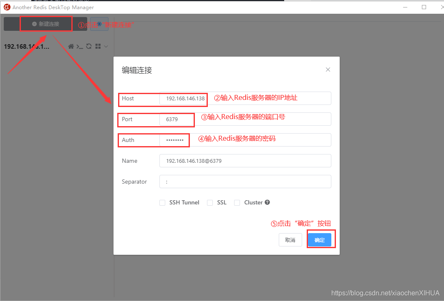The width and height of the screenshot is (444, 301).
Task: Click the home icon of the 192.168 connection
Action: click(x=71, y=46)
